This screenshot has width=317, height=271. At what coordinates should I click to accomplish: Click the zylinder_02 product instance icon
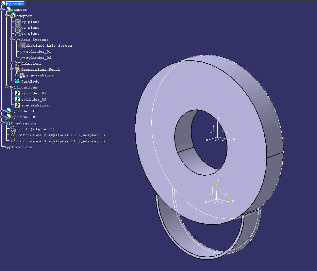pyautogui.click(x=8, y=117)
